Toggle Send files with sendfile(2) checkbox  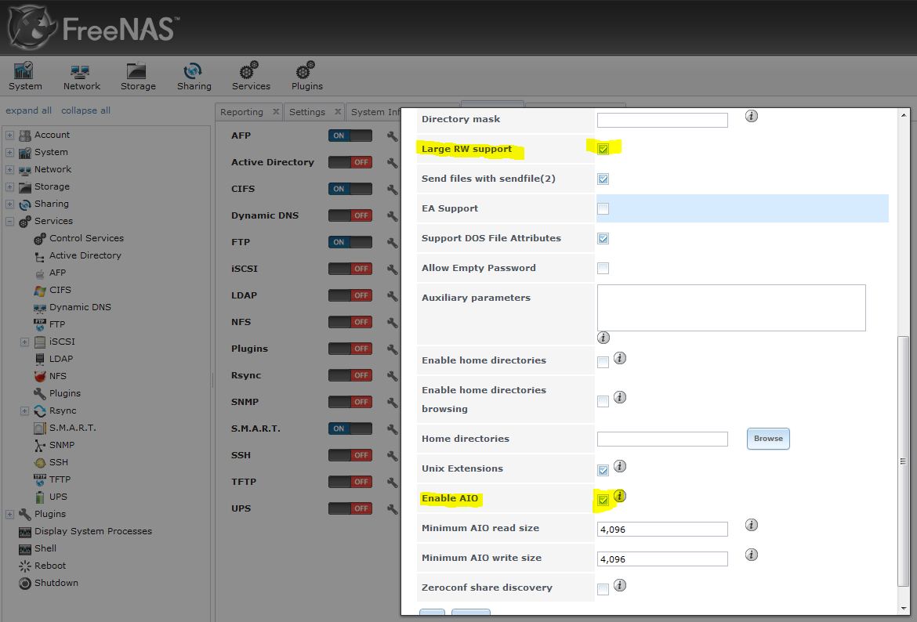[x=603, y=179]
